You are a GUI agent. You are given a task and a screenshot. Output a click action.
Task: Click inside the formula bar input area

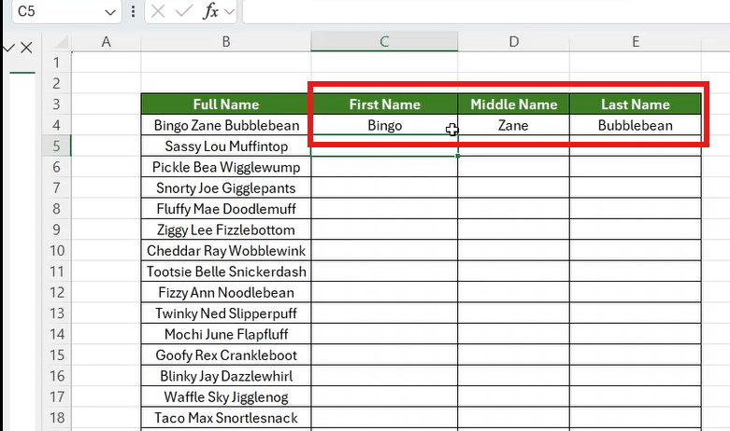tap(486, 11)
